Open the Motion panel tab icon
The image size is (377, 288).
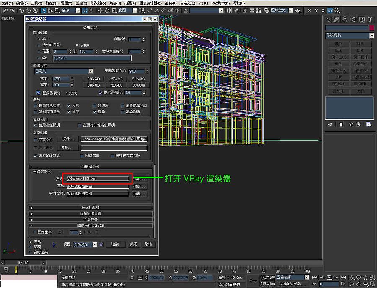pyautogui.click(x=354, y=19)
